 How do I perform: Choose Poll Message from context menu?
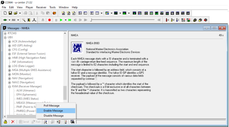(56, 105)
